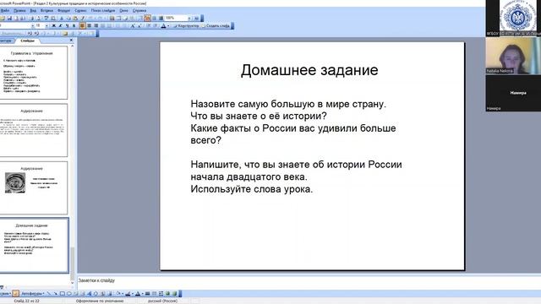The image size is (541, 304).
Task: Toggle the highlighted Align Left button
Action: pyautogui.click(x=83, y=25)
